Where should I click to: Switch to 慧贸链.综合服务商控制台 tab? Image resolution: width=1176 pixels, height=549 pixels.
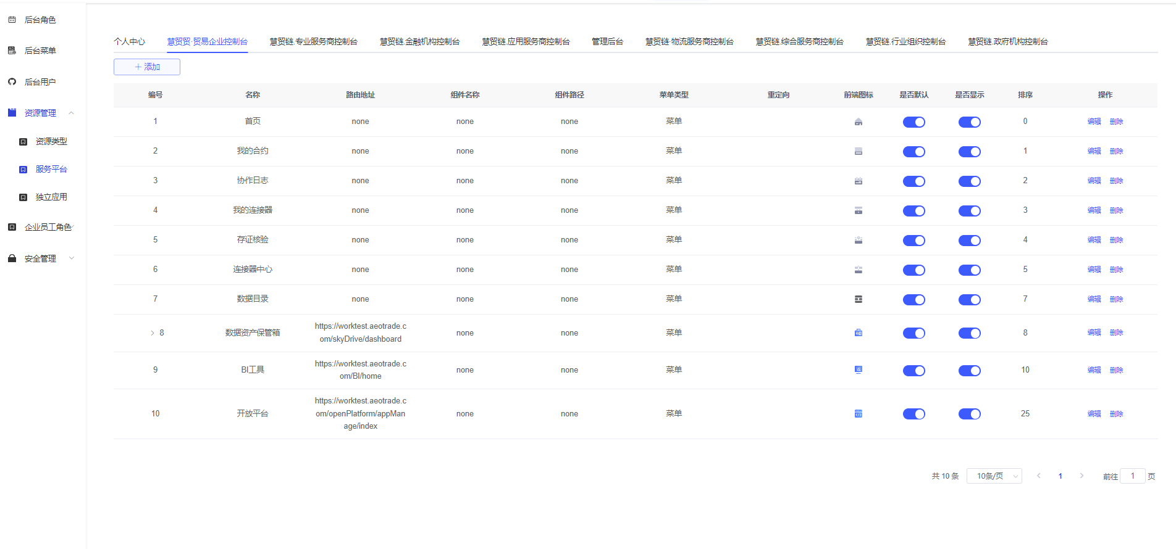[799, 42]
